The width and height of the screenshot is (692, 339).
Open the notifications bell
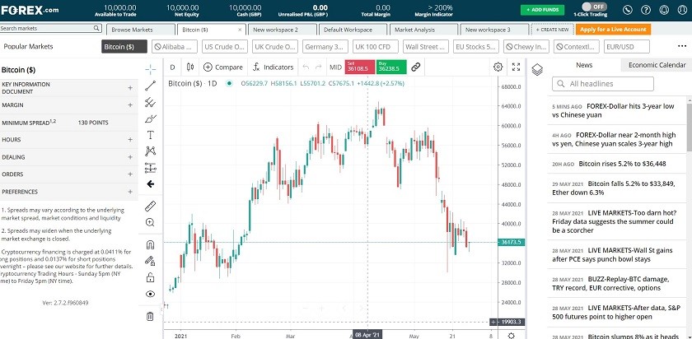664,10
